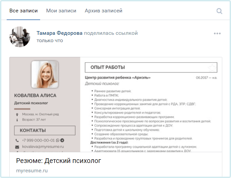
Task: Open the wall posts search icon
Action: pyautogui.click(x=219, y=11)
